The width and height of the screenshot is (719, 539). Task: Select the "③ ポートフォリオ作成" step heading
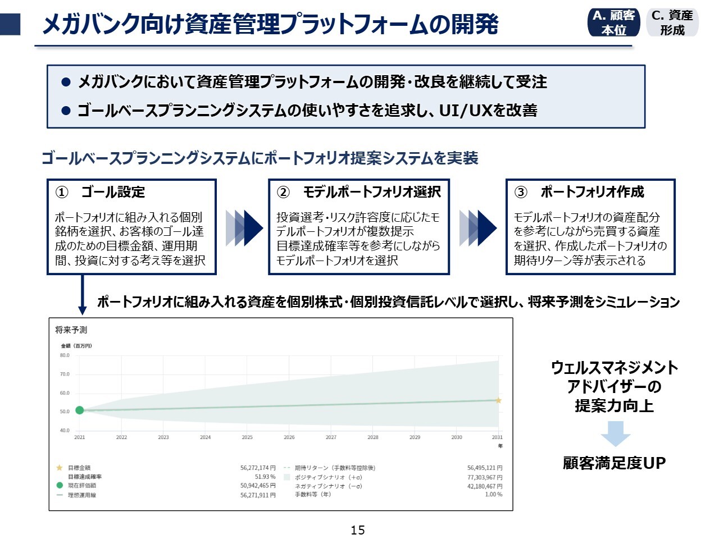point(580,192)
